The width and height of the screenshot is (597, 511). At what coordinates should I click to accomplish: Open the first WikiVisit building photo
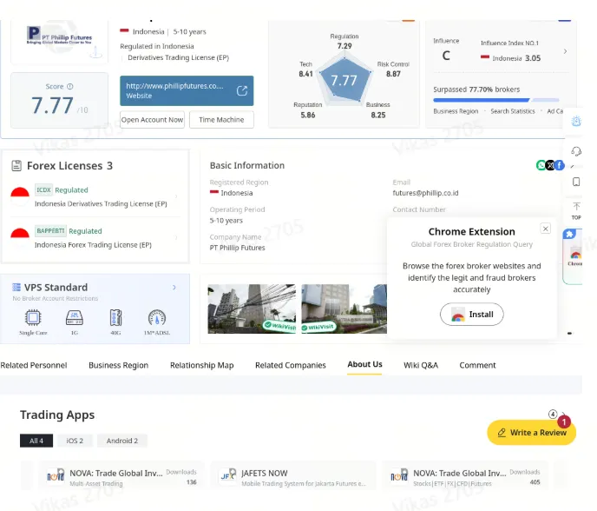[252, 309]
